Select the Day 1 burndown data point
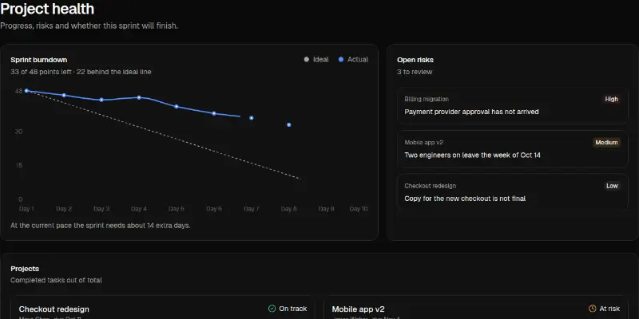 pos(26,91)
